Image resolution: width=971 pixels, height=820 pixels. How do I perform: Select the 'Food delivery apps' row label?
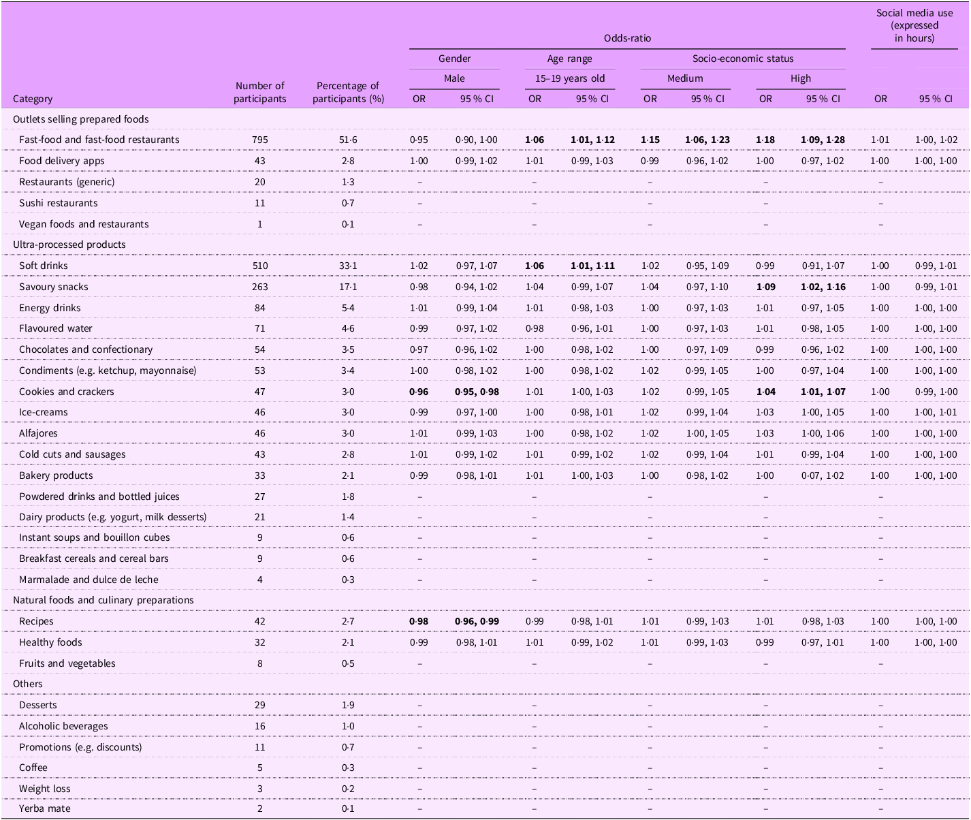pyautogui.click(x=63, y=161)
